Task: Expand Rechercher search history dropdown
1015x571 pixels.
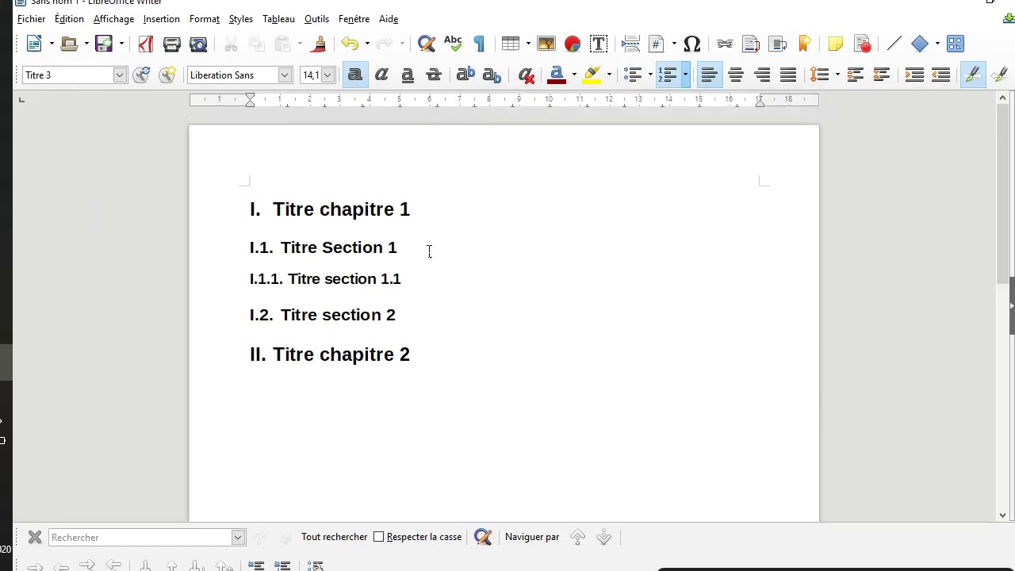Action: [x=237, y=538]
